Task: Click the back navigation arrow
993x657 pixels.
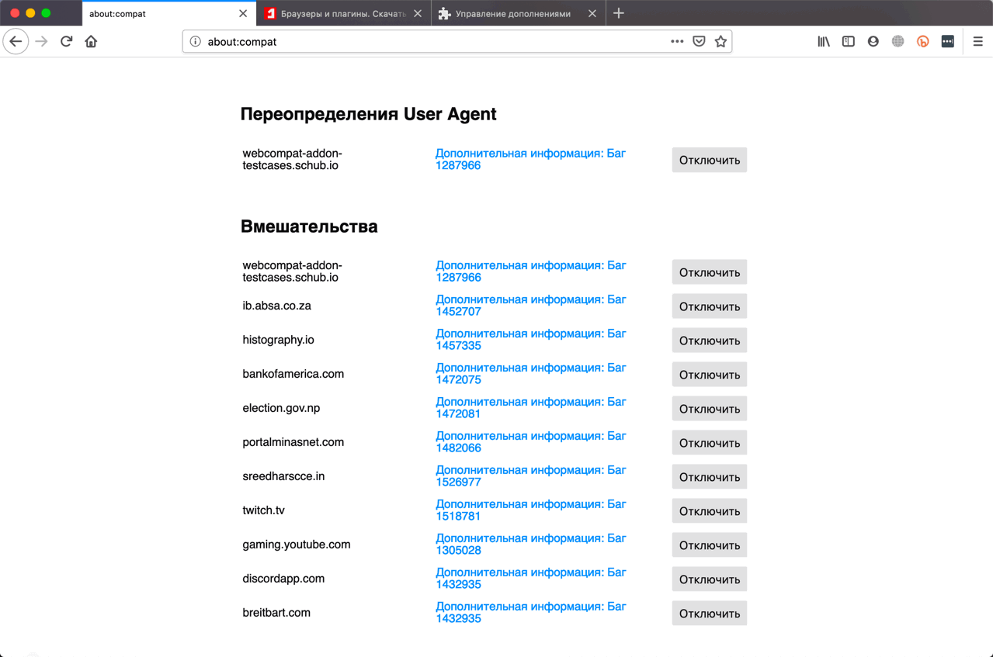Action: 16,42
